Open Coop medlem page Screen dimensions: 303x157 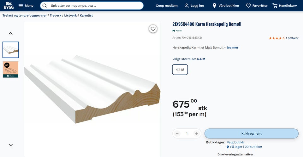tap(167, 6)
